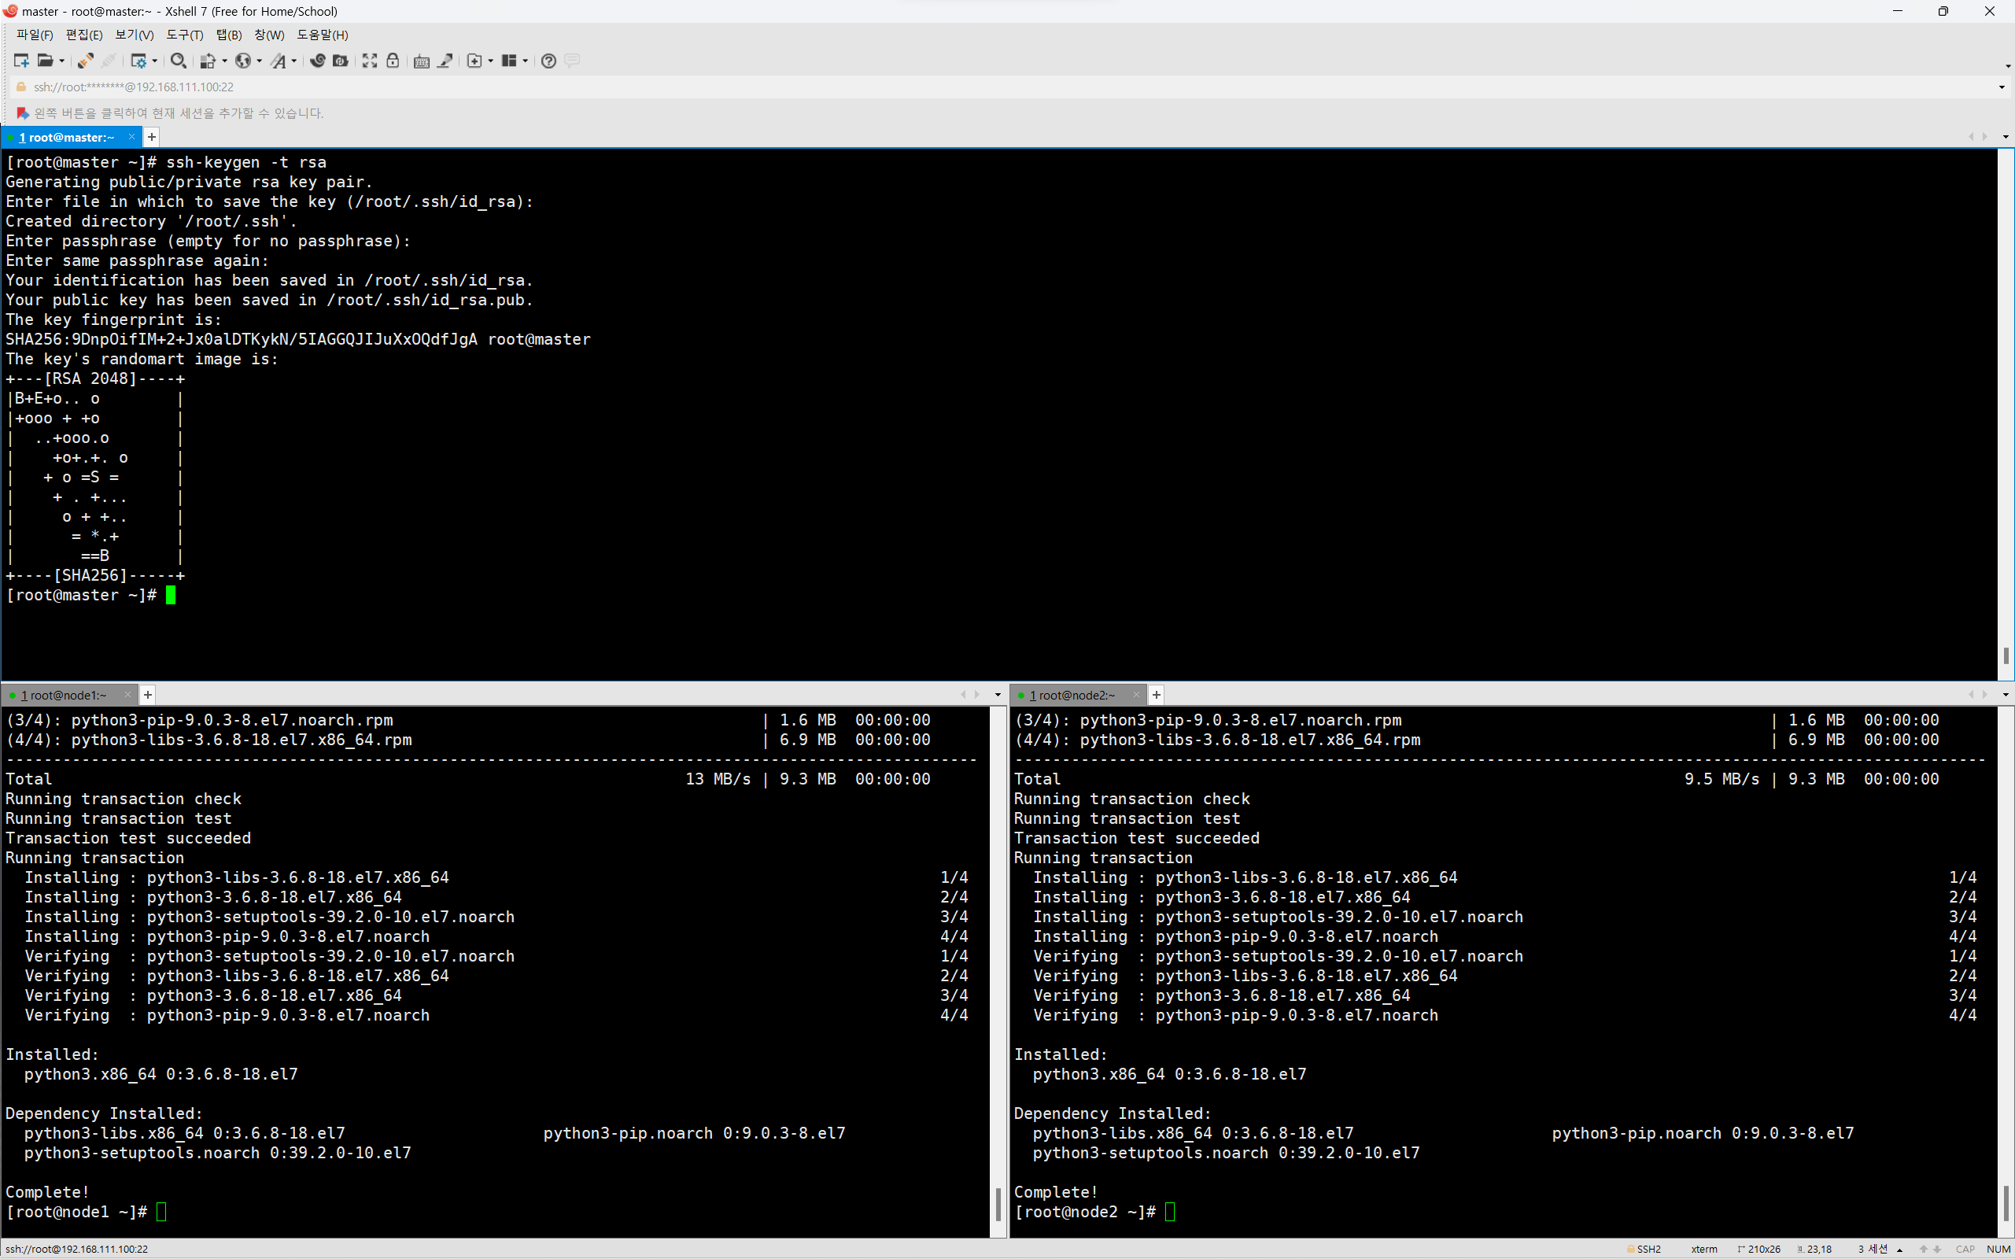Expand the Open folder dropdown arrow
2015x1259 pixels.
point(61,61)
